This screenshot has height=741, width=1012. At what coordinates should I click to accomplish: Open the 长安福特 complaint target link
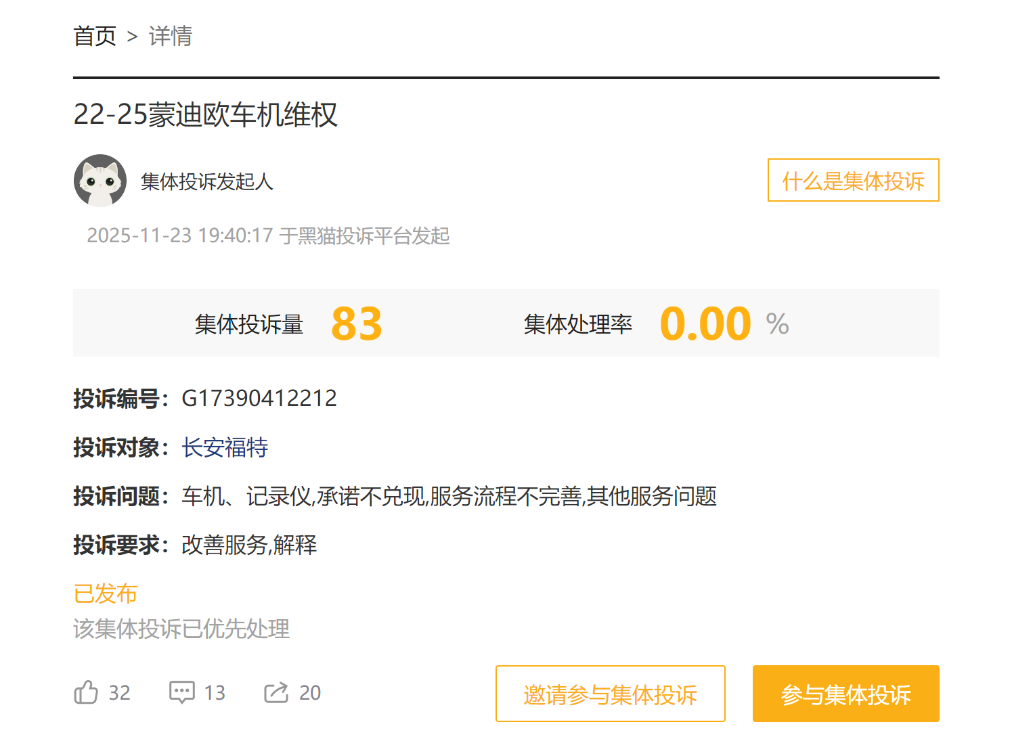pyautogui.click(x=225, y=447)
